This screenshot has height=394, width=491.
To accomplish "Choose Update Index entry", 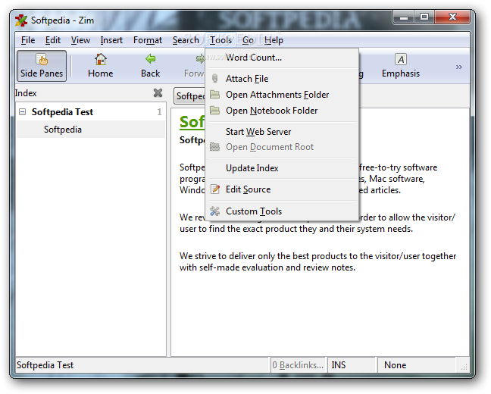I will (x=282, y=168).
